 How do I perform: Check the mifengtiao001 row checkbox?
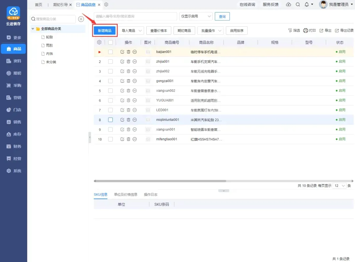click(x=110, y=139)
